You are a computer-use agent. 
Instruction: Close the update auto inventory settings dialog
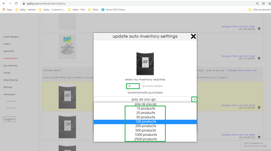(x=193, y=36)
